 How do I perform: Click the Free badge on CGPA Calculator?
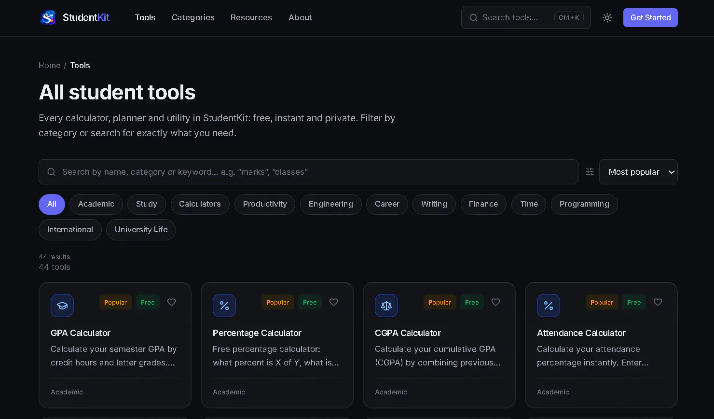(x=472, y=302)
